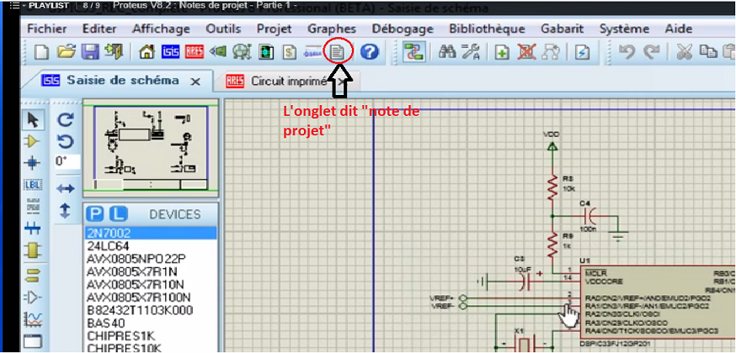Image resolution: width=736 pixels, height=353 pixels.
Task: Select the Buses mode tool
Action: pyautogui.click(x=32, y=229)
